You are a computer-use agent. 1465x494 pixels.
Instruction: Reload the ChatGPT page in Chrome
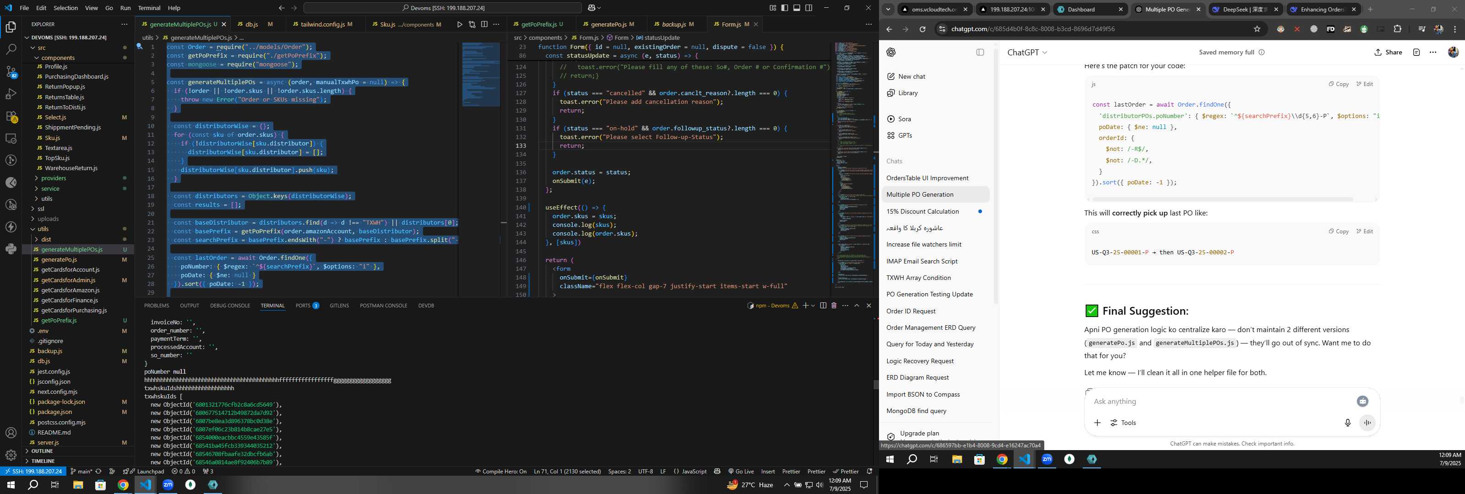click(x=922, y=29)
